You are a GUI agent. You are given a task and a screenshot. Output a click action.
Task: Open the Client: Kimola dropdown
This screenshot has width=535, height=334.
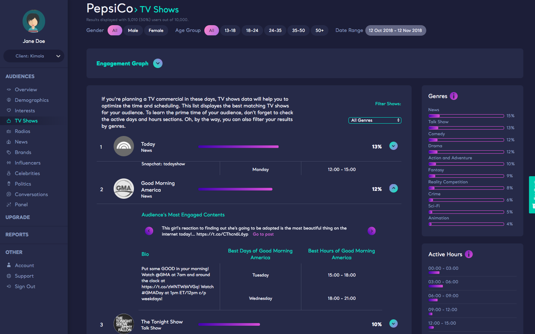click(x=34, y=56)
